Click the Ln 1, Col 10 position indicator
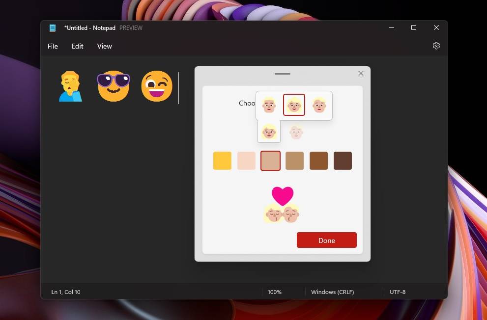The width and height of the screenshot is (487, 320). pyautogui.click(x=66, y=292)
